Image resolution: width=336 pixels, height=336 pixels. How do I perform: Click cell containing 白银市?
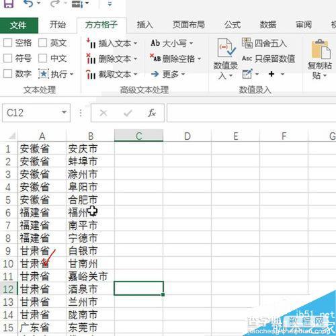[x=90, y=251]
